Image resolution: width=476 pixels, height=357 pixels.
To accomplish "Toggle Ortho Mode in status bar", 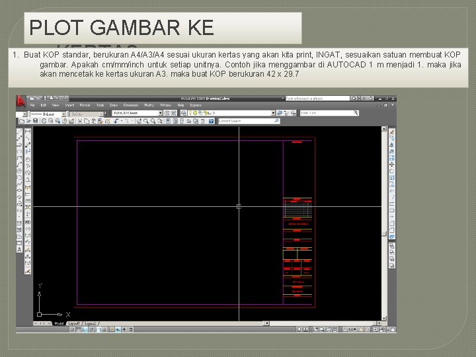I will coord(85,330).
